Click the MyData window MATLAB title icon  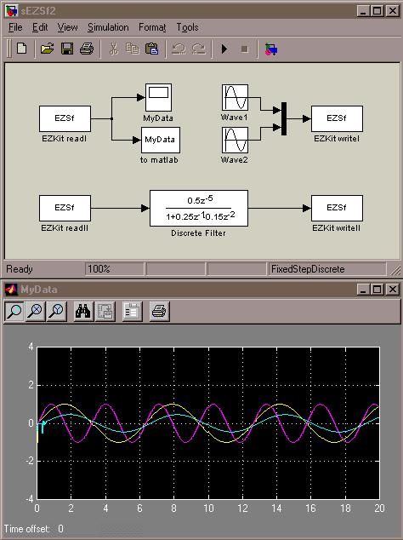pyautogui.click(x=11, y=290)
